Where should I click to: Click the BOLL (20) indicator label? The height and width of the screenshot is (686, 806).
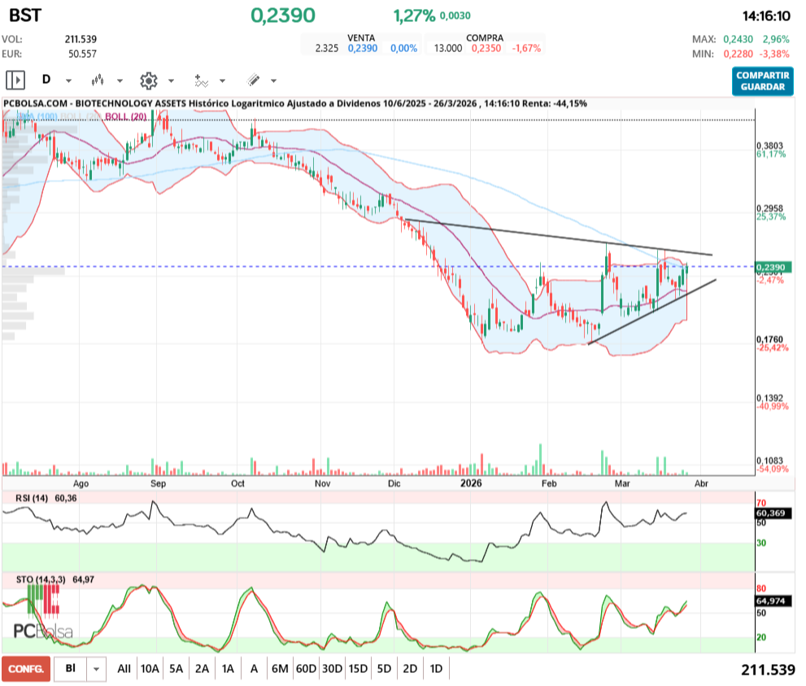pos(128,117)
